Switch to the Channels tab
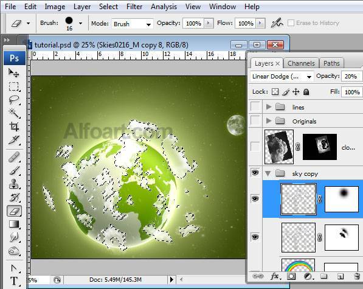The width and height of the screenshot is (363, 289). pos(301,63)
